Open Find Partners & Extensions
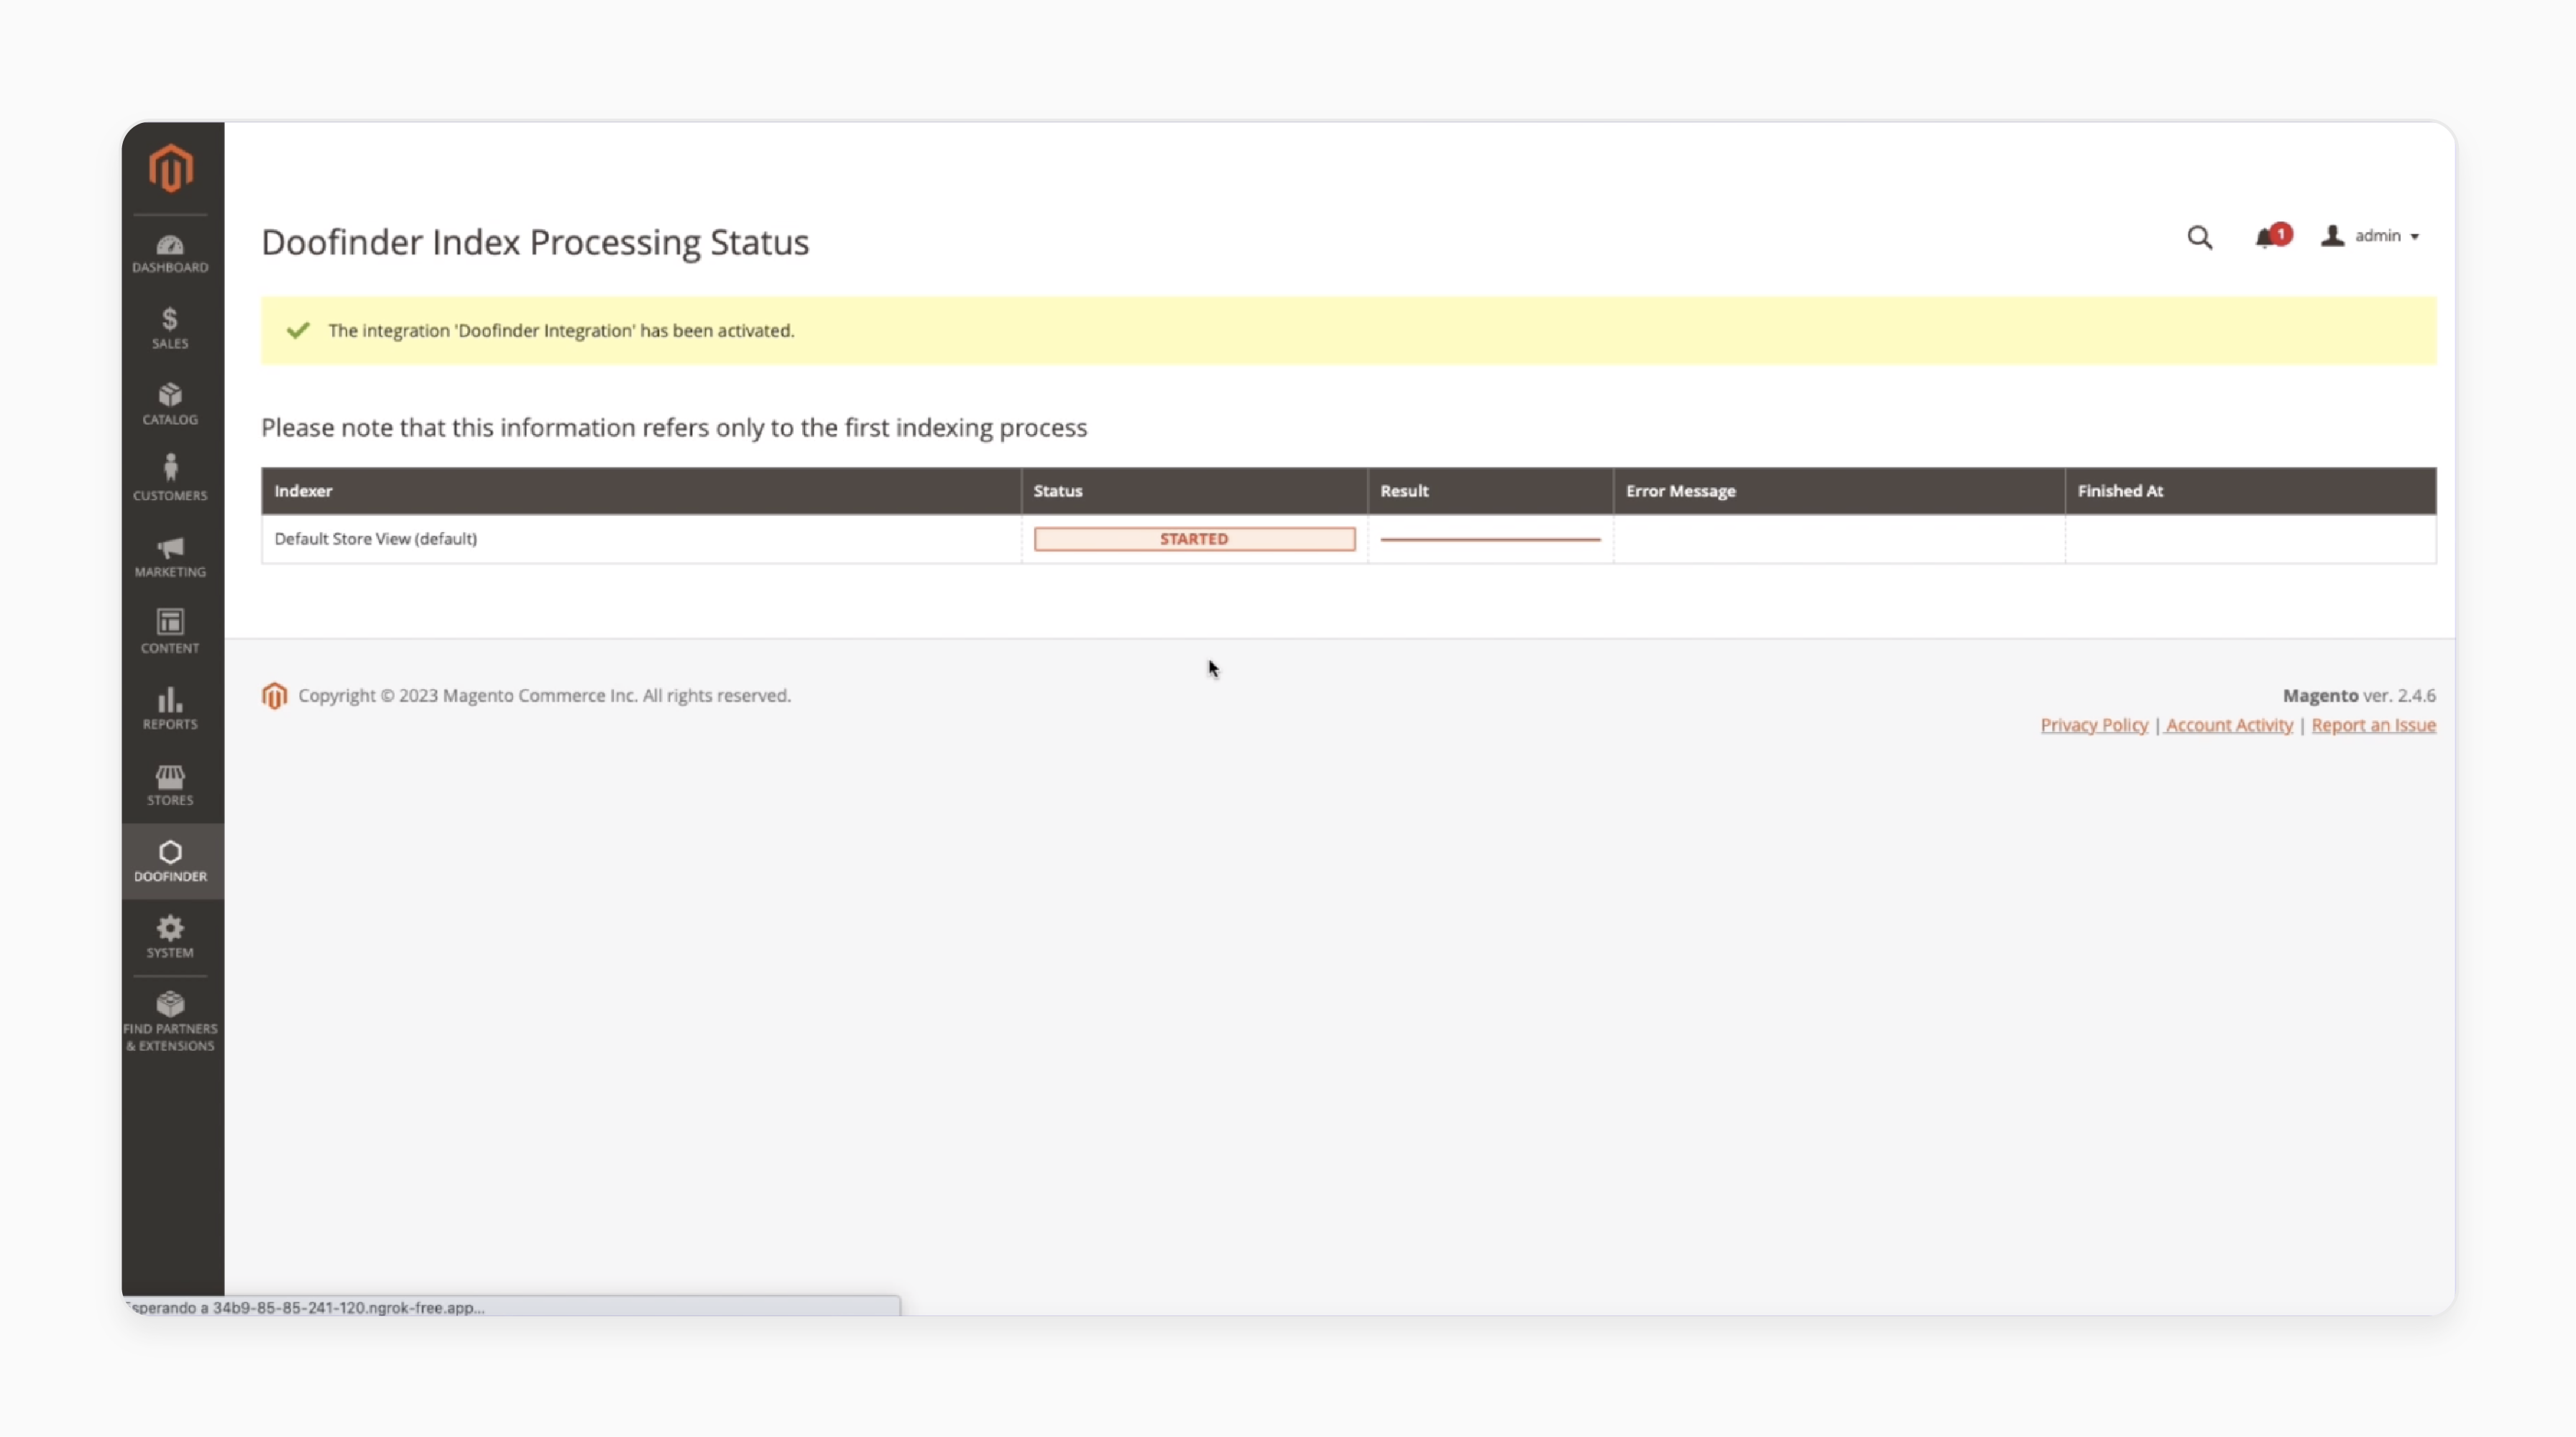This screenshot has height=1437, width=2576. pos(170,1021)
